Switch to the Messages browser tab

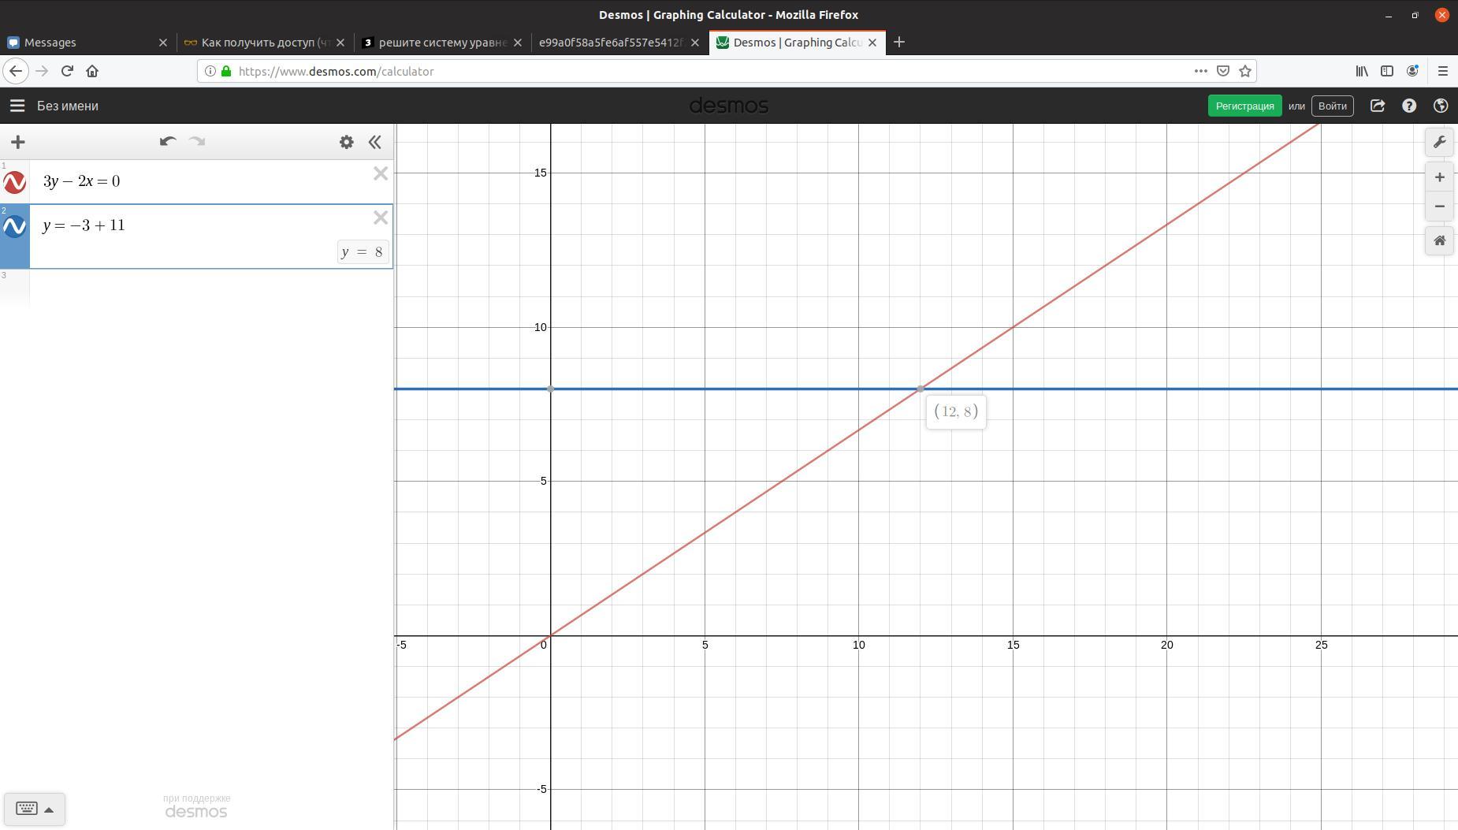pos(87,43)
